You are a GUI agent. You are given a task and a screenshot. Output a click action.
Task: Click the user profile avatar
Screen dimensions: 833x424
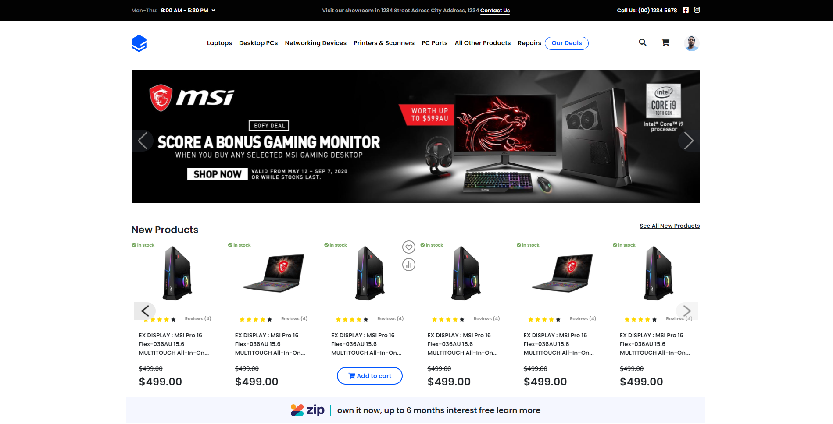click(691, 43)
